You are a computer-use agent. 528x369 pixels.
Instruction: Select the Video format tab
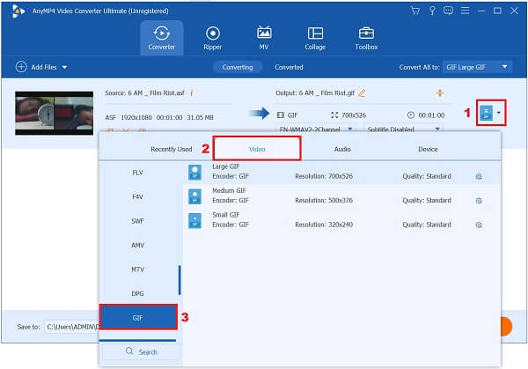tap(257, 149)
